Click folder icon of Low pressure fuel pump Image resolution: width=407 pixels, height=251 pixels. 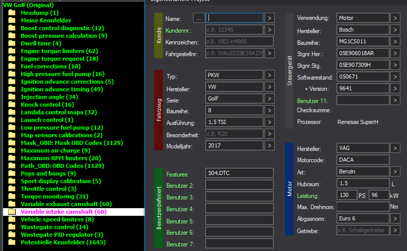click(12, 128)
